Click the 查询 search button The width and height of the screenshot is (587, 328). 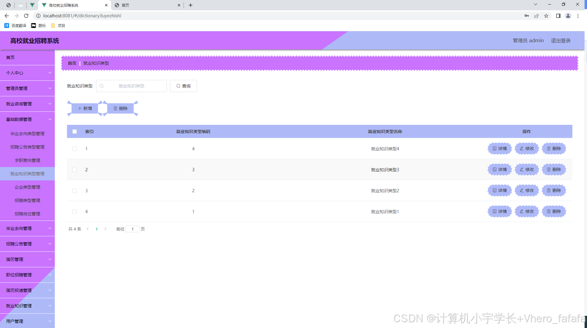[x=183, y=86]
